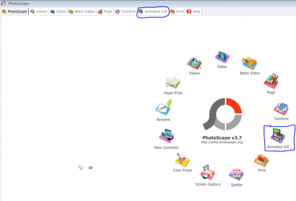Click the small eye icon near bottom left
Screen dimensions: 296x201
point(90,168)
